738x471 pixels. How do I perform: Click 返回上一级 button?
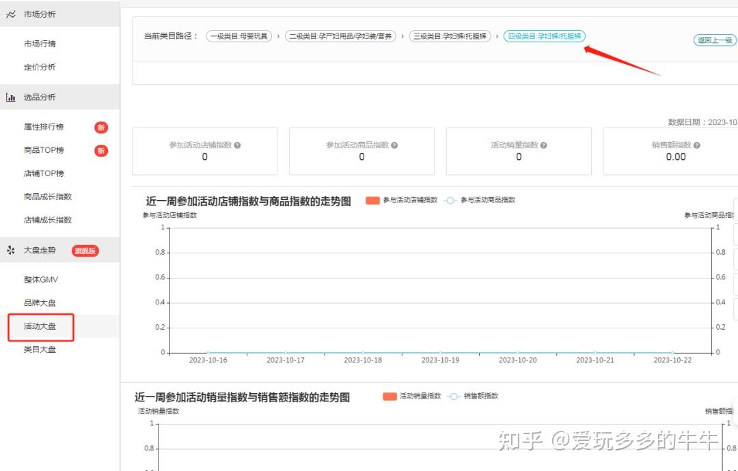point(715,40)
